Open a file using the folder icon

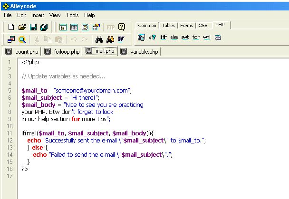pyautogui.click(x=22, y=27)
